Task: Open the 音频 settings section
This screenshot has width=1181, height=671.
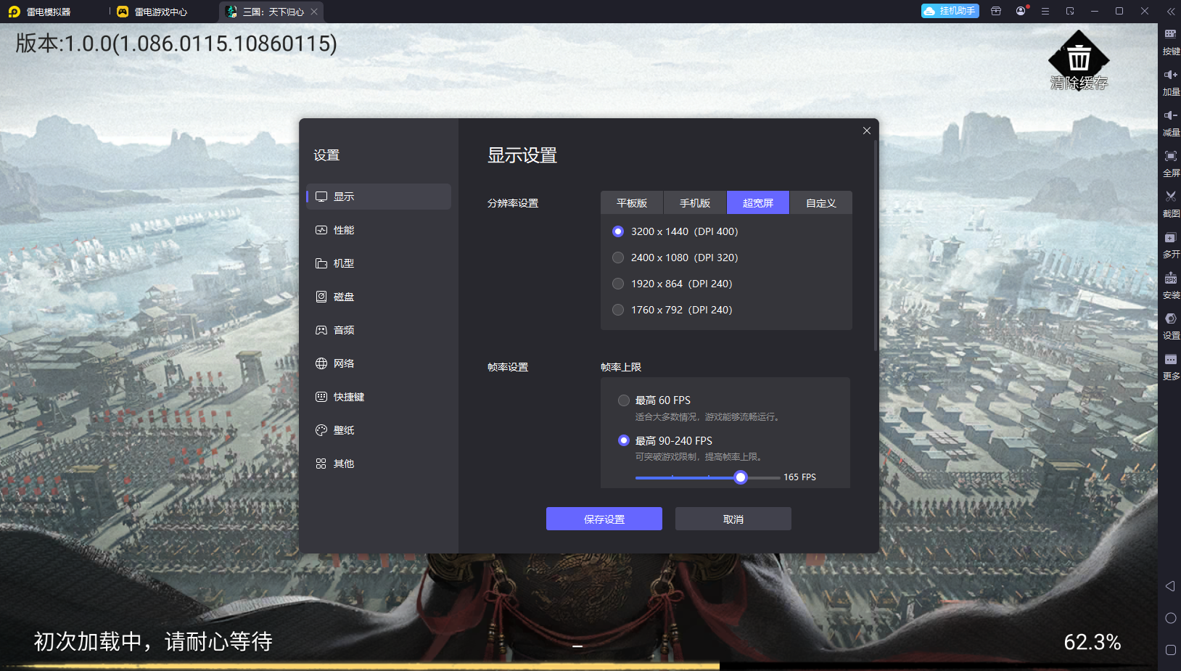Action: [x=379, y=330]
